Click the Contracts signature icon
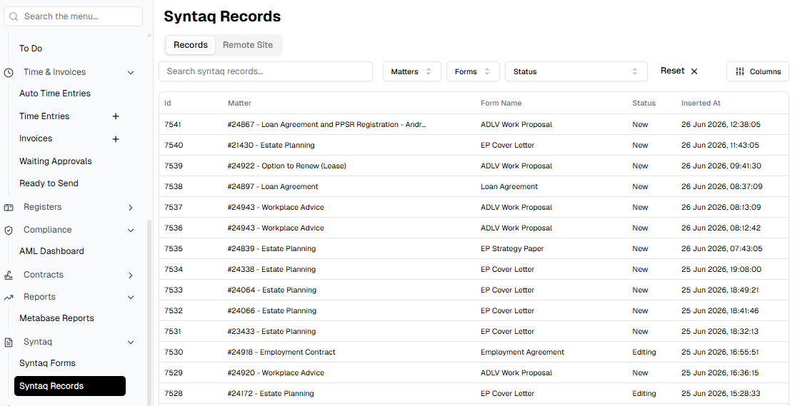 9,275
